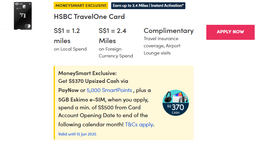Click the MoneySmart Exclusive yellow badge
The image size is (256, 141).
pos(81,6)
